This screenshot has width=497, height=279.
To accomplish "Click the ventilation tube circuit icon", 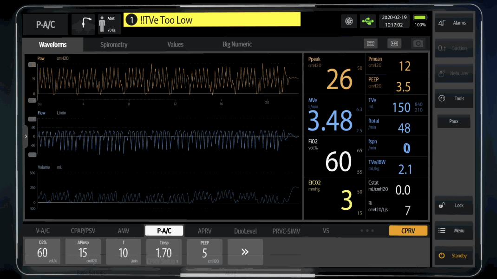I will (x=83, y=24).
